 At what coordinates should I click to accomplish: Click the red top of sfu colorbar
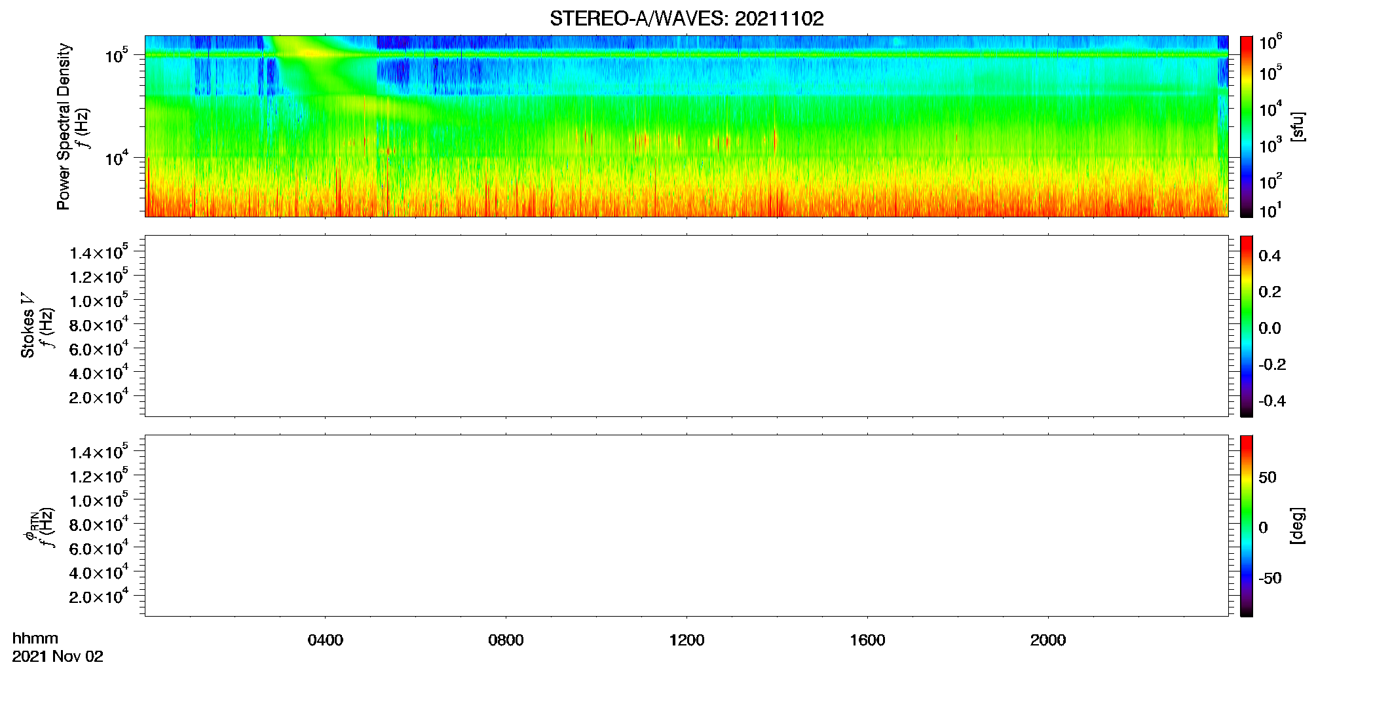pos(1246,43)
